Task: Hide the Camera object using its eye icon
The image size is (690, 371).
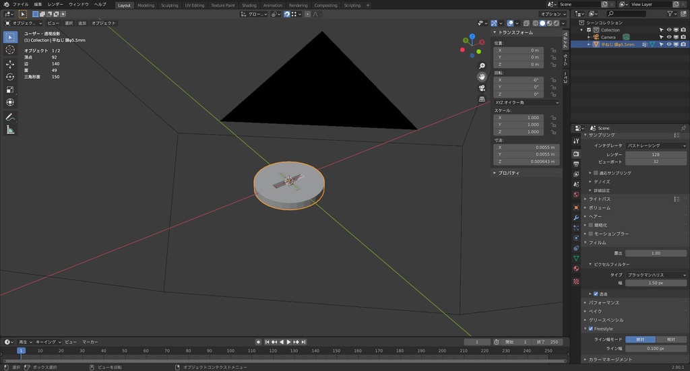Action: tap(669, 37)
